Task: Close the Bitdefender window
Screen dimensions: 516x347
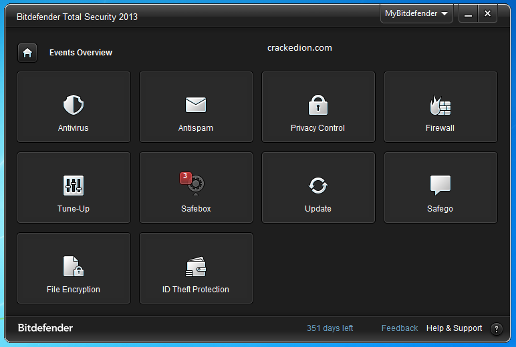Action: pyautogui.click(x=487, y=13)
